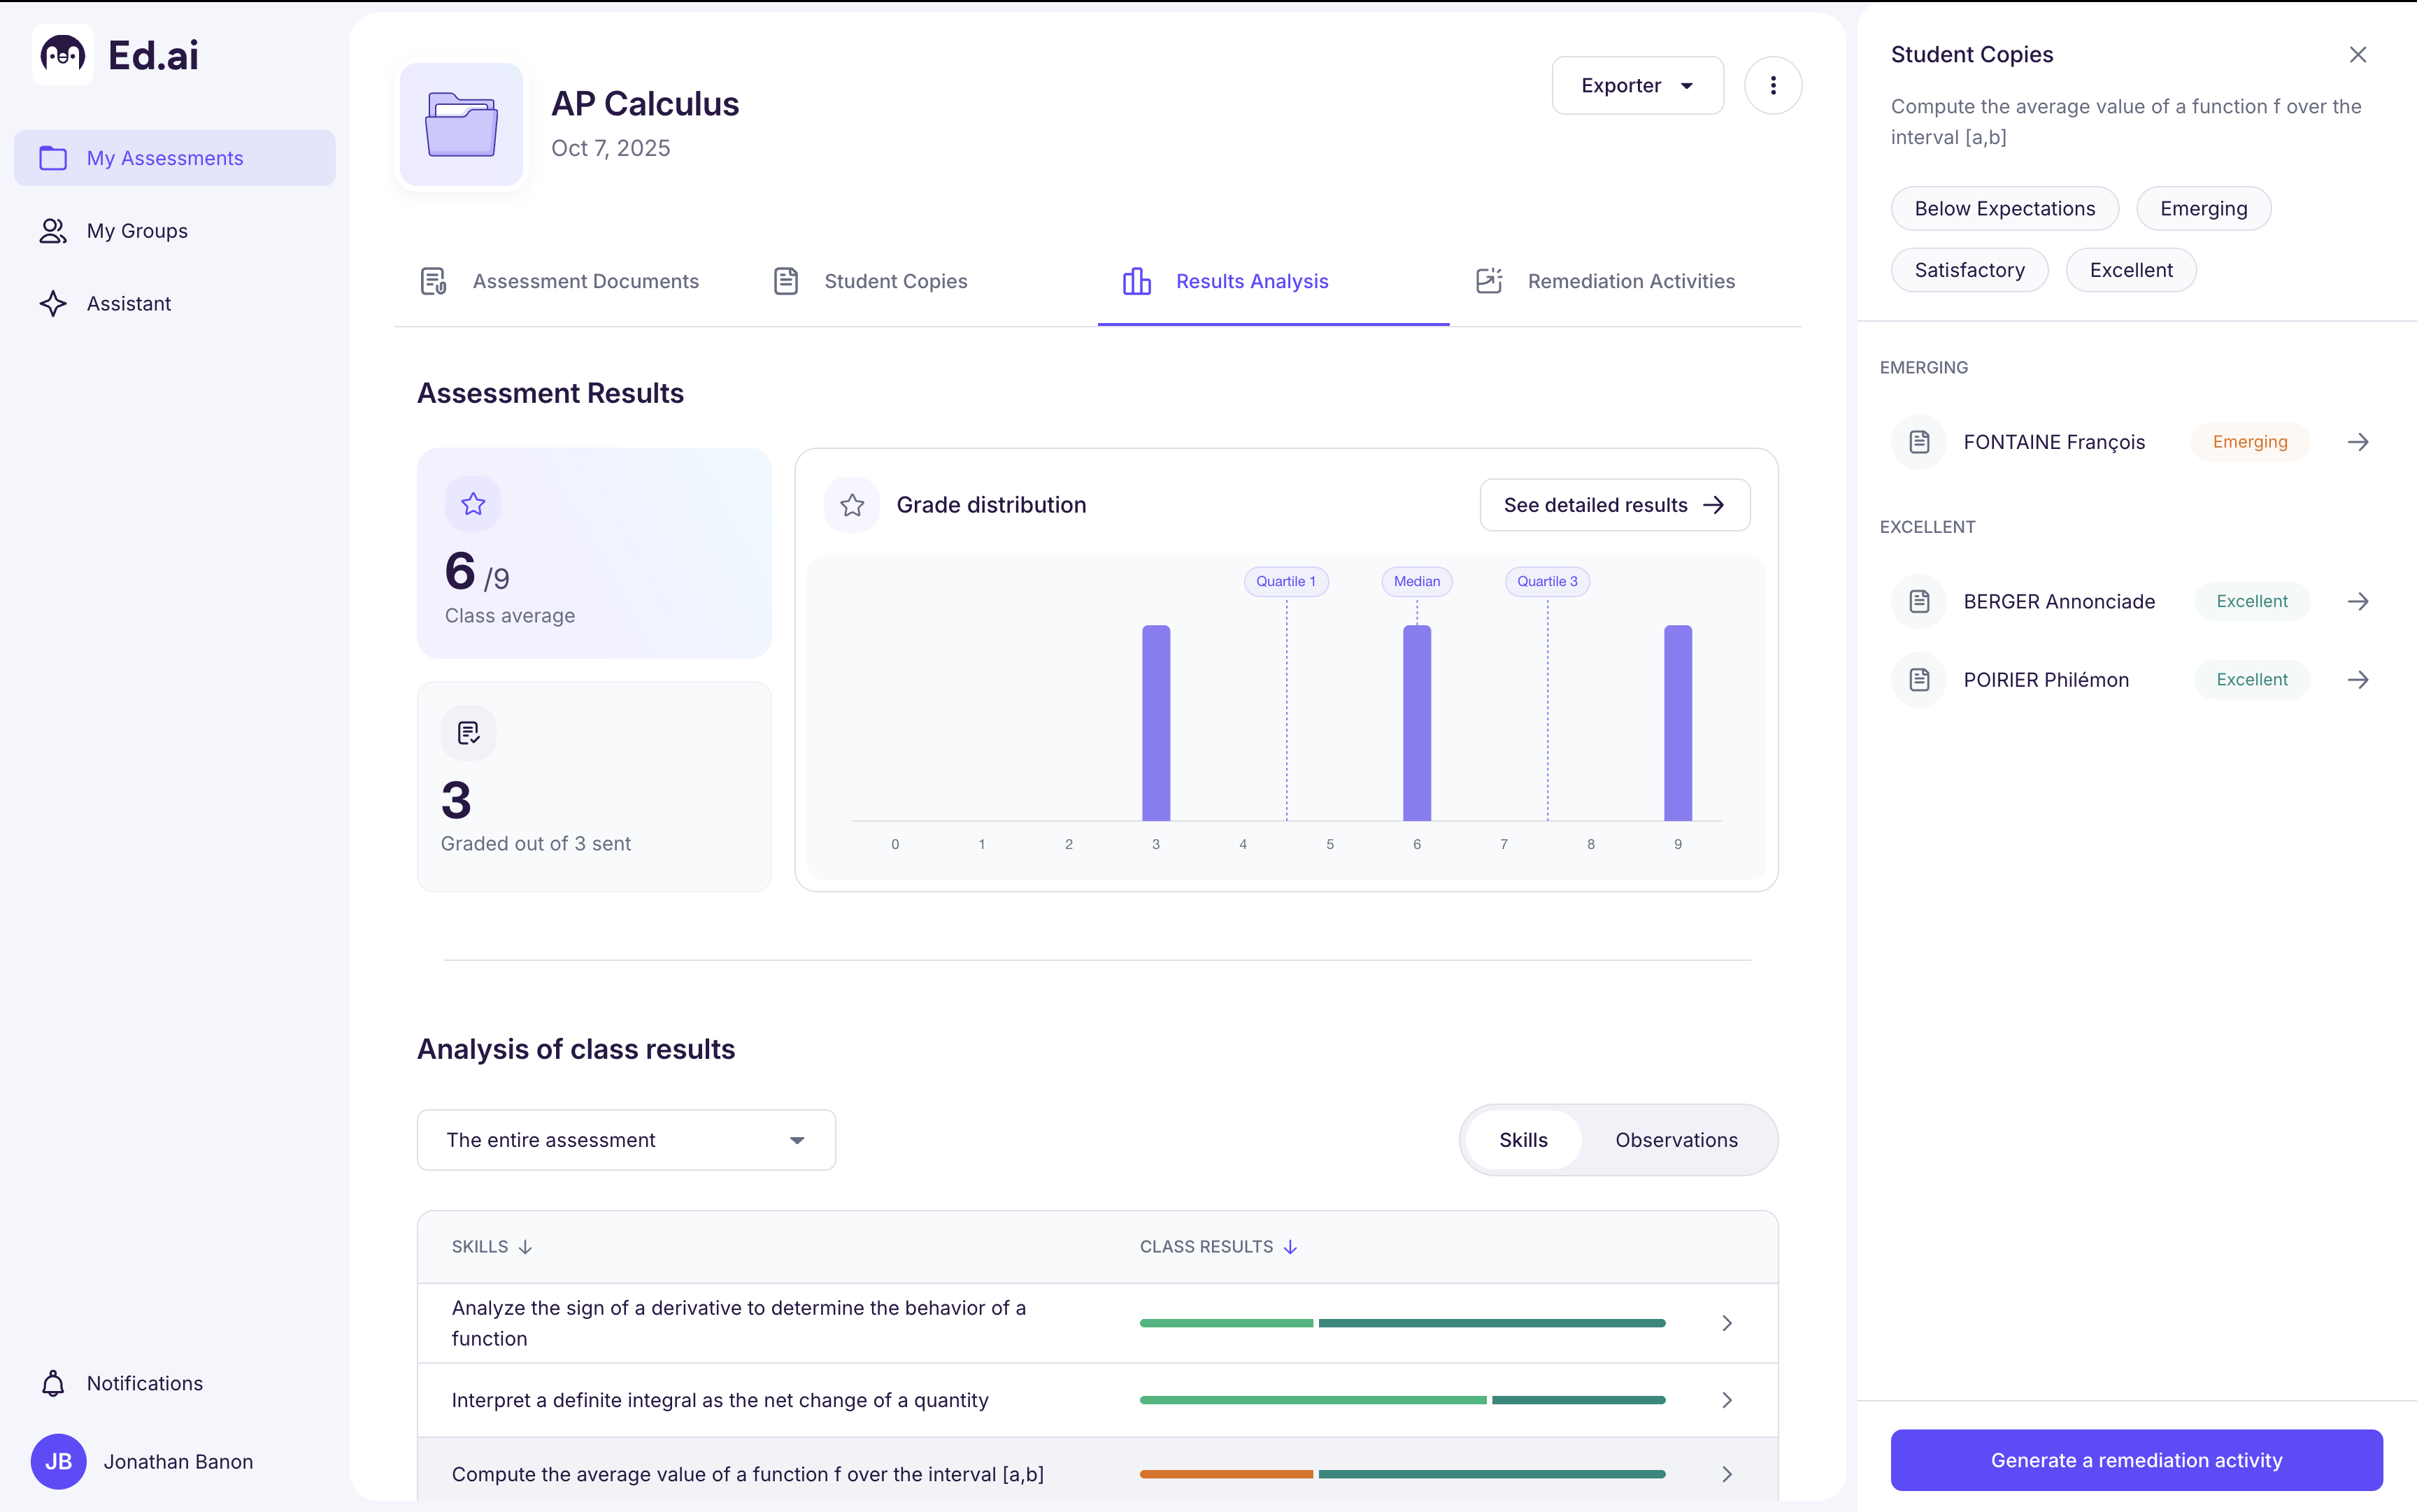Open BERGER Annonciade's copy via arrow icon

[2358, 601]
